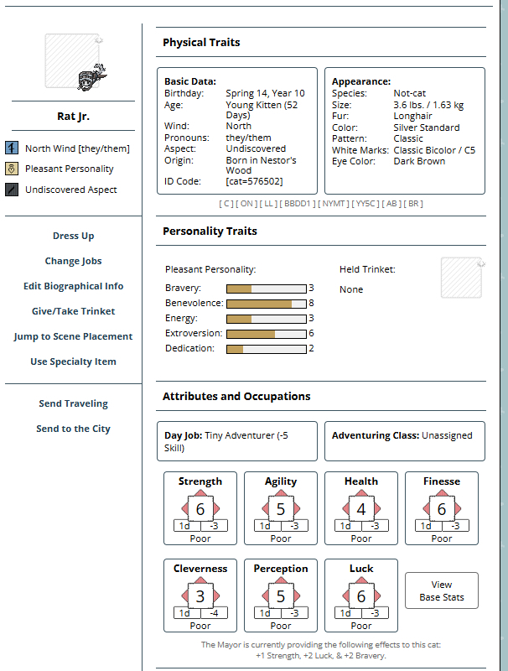Click the Health stat dice showing 4
This screenshot has width=508, height=671.
pos(361,508)
